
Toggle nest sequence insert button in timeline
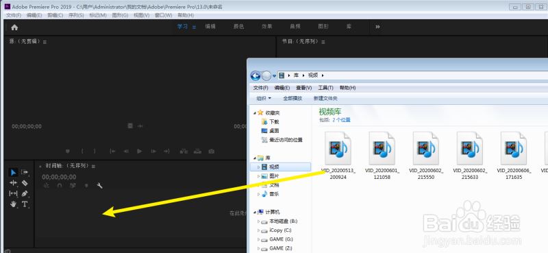click(x=46, y=186)
